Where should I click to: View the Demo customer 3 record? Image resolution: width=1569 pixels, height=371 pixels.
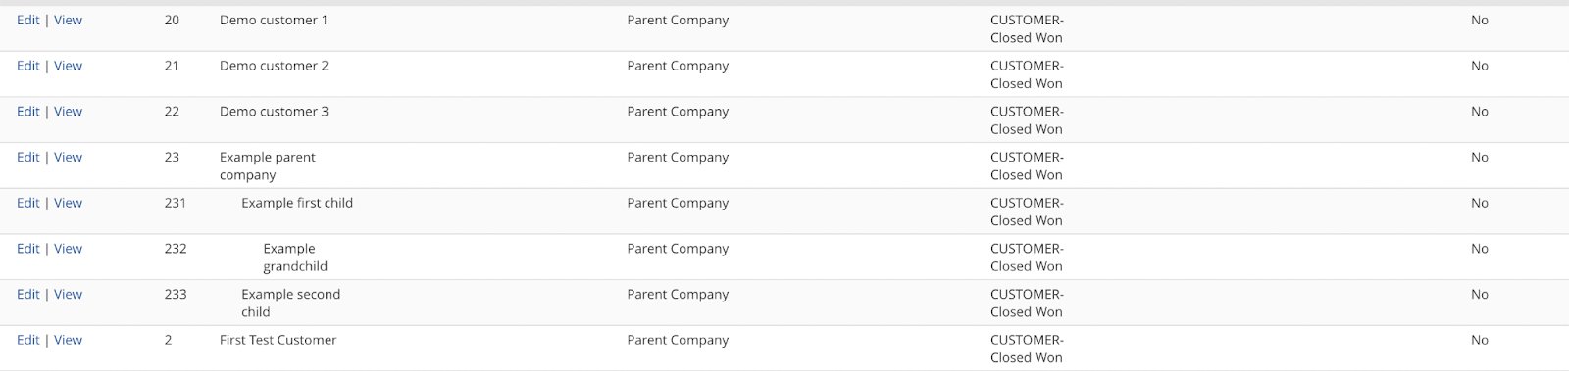(68, 112)
